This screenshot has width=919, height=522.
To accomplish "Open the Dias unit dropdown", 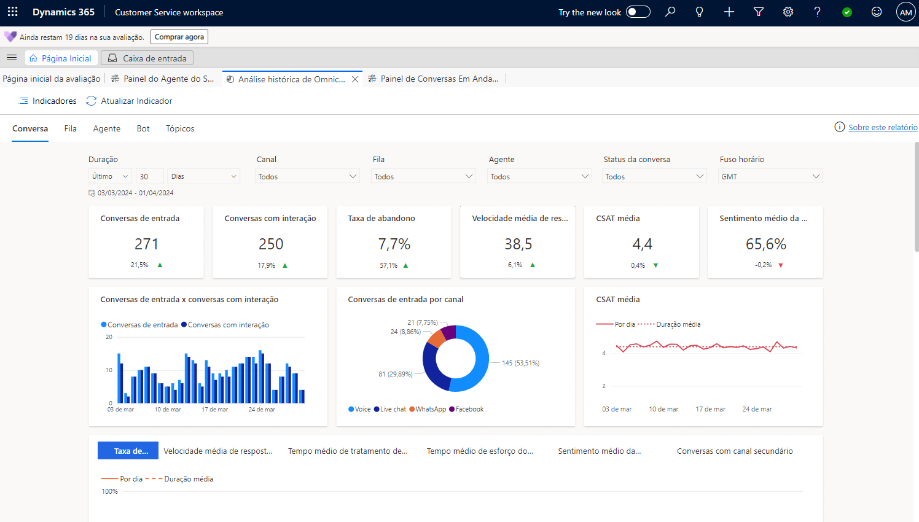I will [x=203, y=176].
